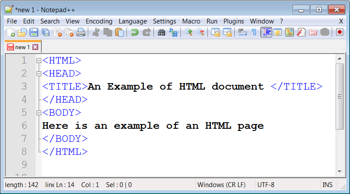This screenshot has height=194, width=350.
Task: Open the Folder as Workspace icon
Action: 313,32
